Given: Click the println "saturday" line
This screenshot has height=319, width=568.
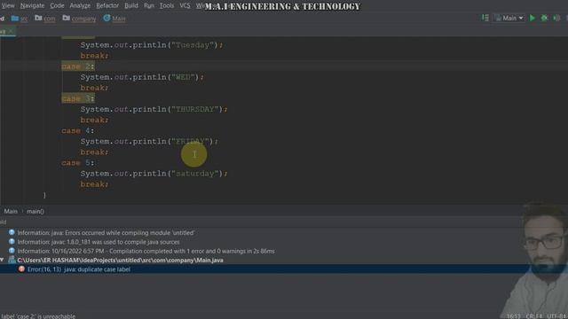Looking at the screenshot, I should tap(154, 174).
